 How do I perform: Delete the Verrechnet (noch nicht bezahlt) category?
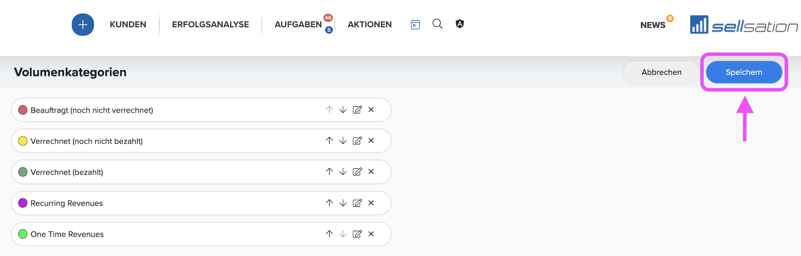(x=371, y=140)
